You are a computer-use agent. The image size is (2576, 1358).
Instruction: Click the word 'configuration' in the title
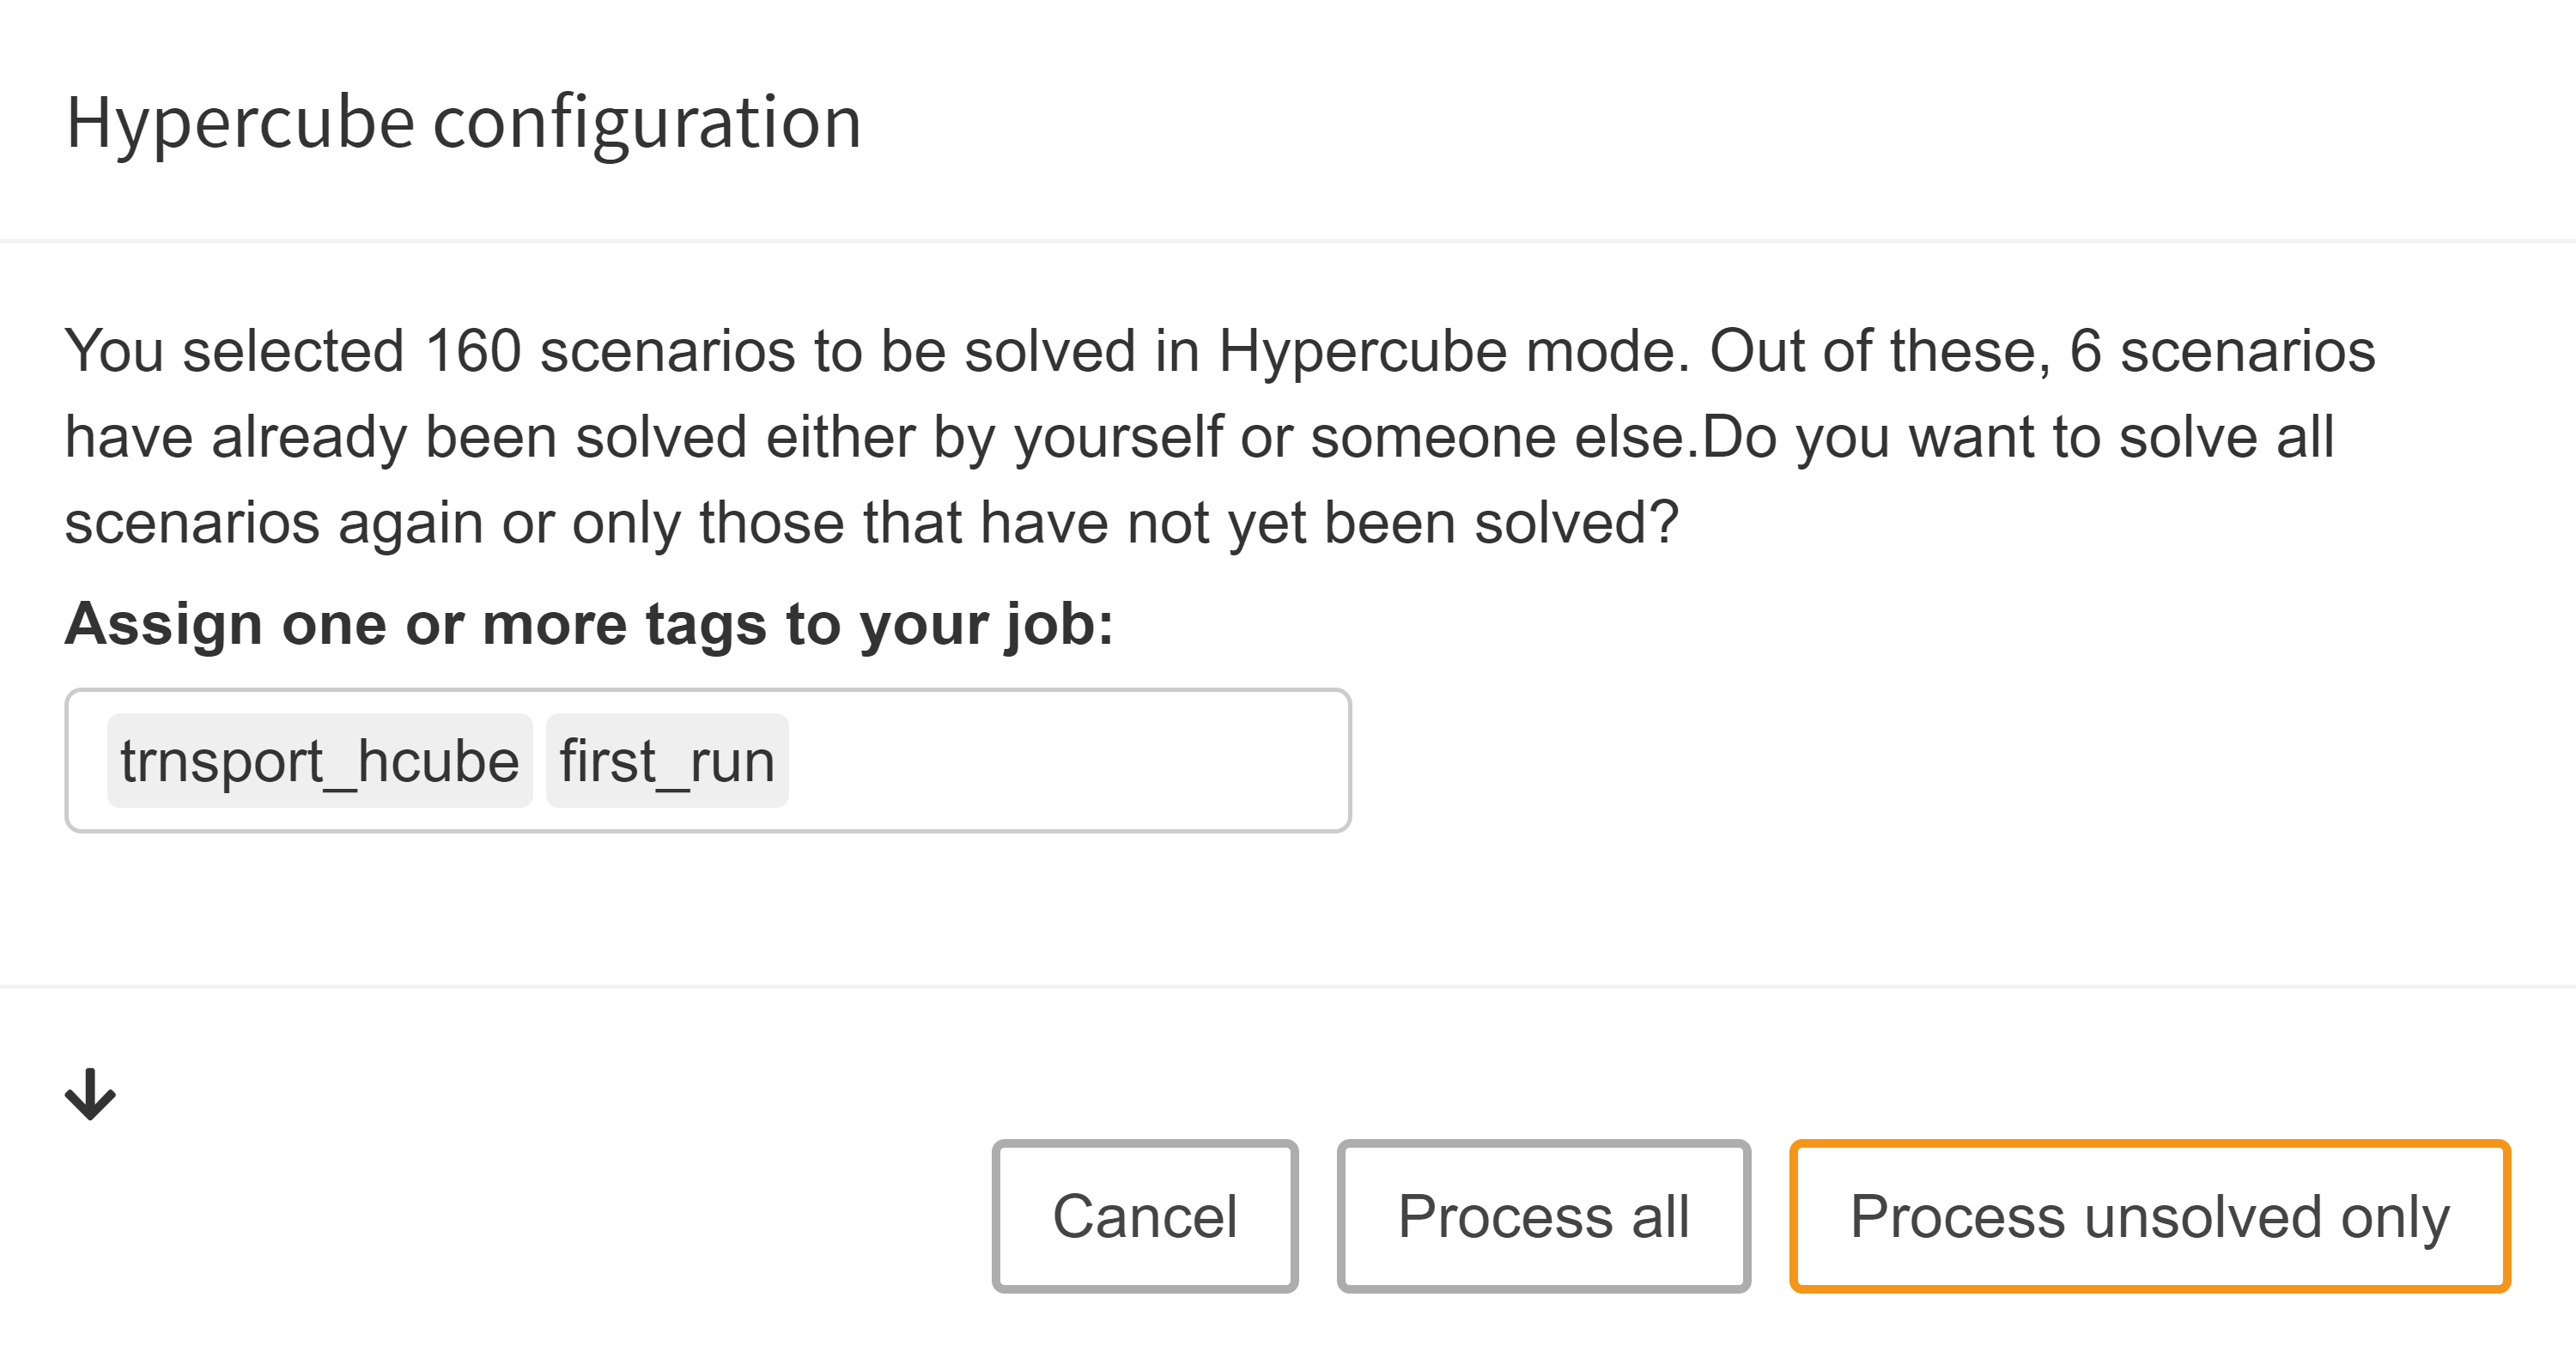click(x=647, y=122)
